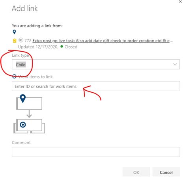
Task: Open the Link type dropdown via its chevron
Action: pyautogui.click(x=175, y=64)
